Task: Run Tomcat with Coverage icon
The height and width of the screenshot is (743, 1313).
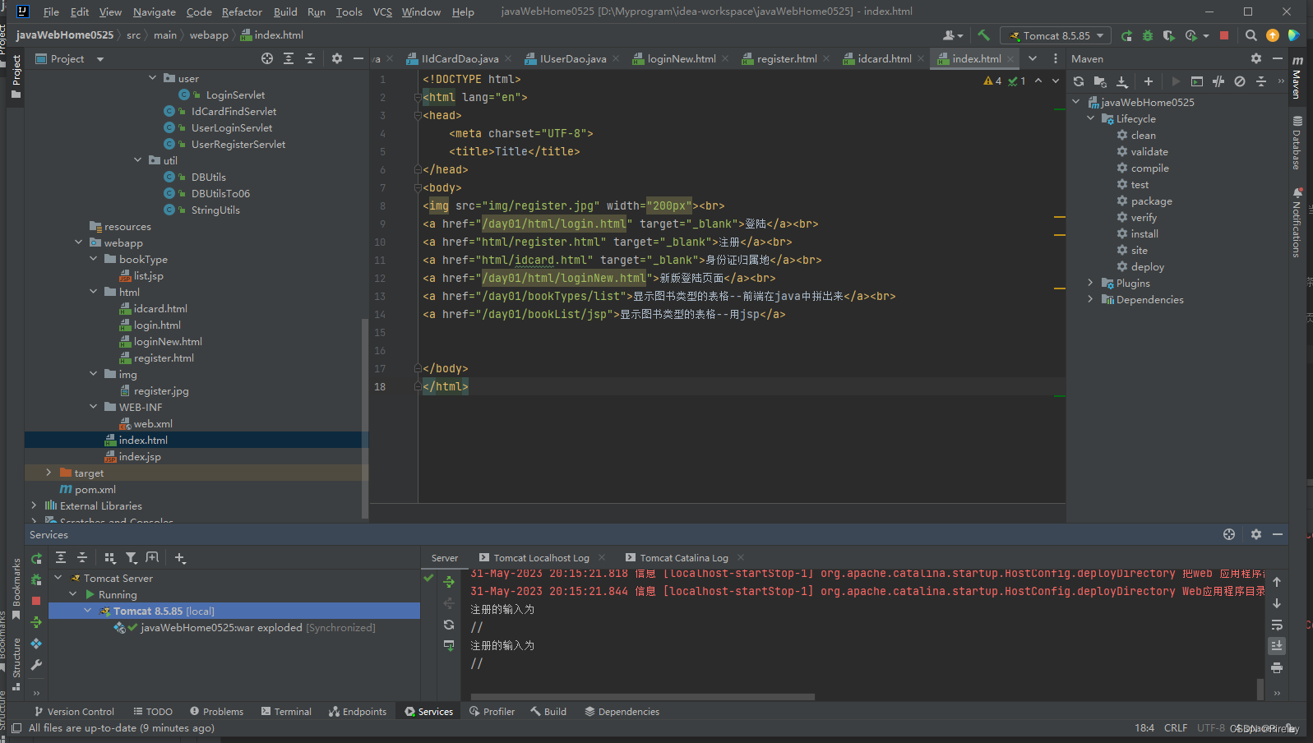Action: point(1168,35)
